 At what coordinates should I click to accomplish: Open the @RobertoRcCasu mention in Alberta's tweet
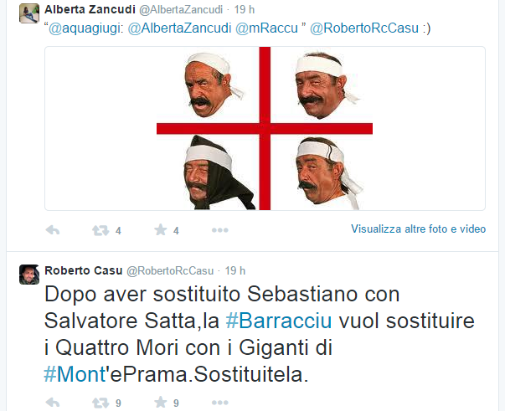tap(364, 28)
